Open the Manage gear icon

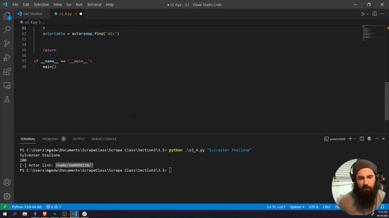(7, 196)
